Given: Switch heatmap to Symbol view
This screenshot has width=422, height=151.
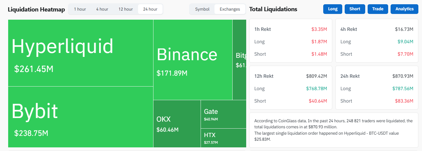Looking at the screenshot, I should click(x=202, y=9).
